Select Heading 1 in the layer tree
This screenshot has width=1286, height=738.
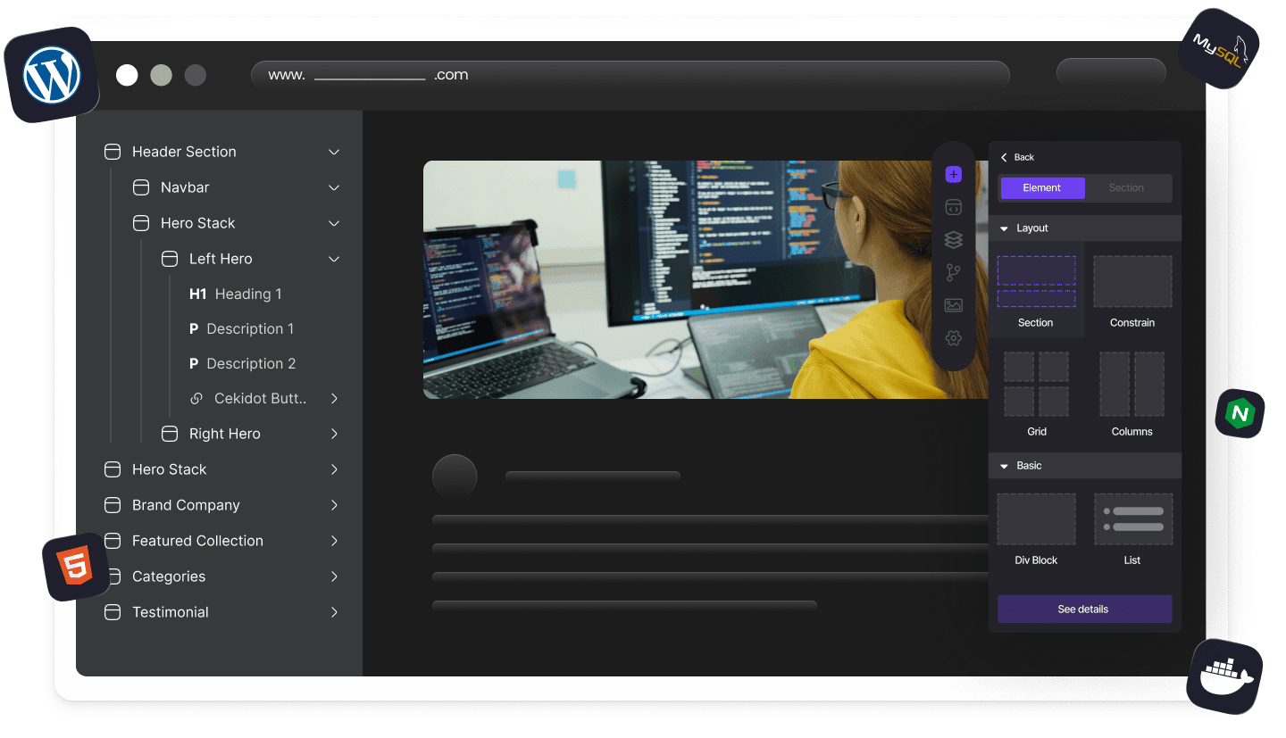[247, 294]
